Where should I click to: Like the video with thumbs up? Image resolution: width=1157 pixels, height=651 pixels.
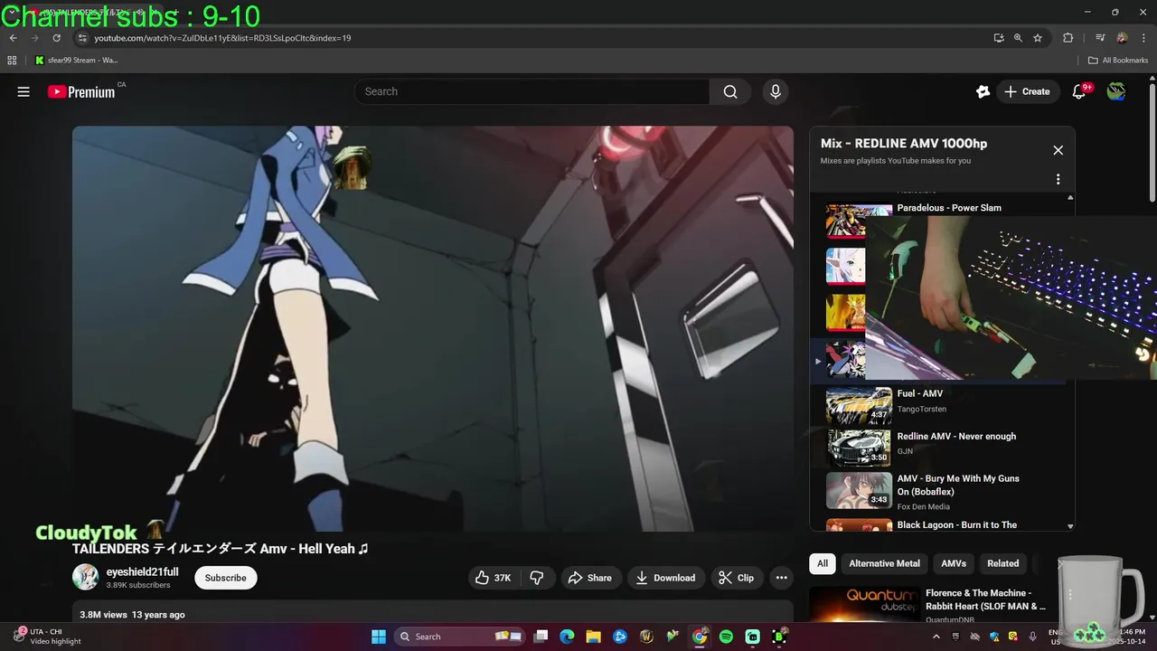[494, 578]
